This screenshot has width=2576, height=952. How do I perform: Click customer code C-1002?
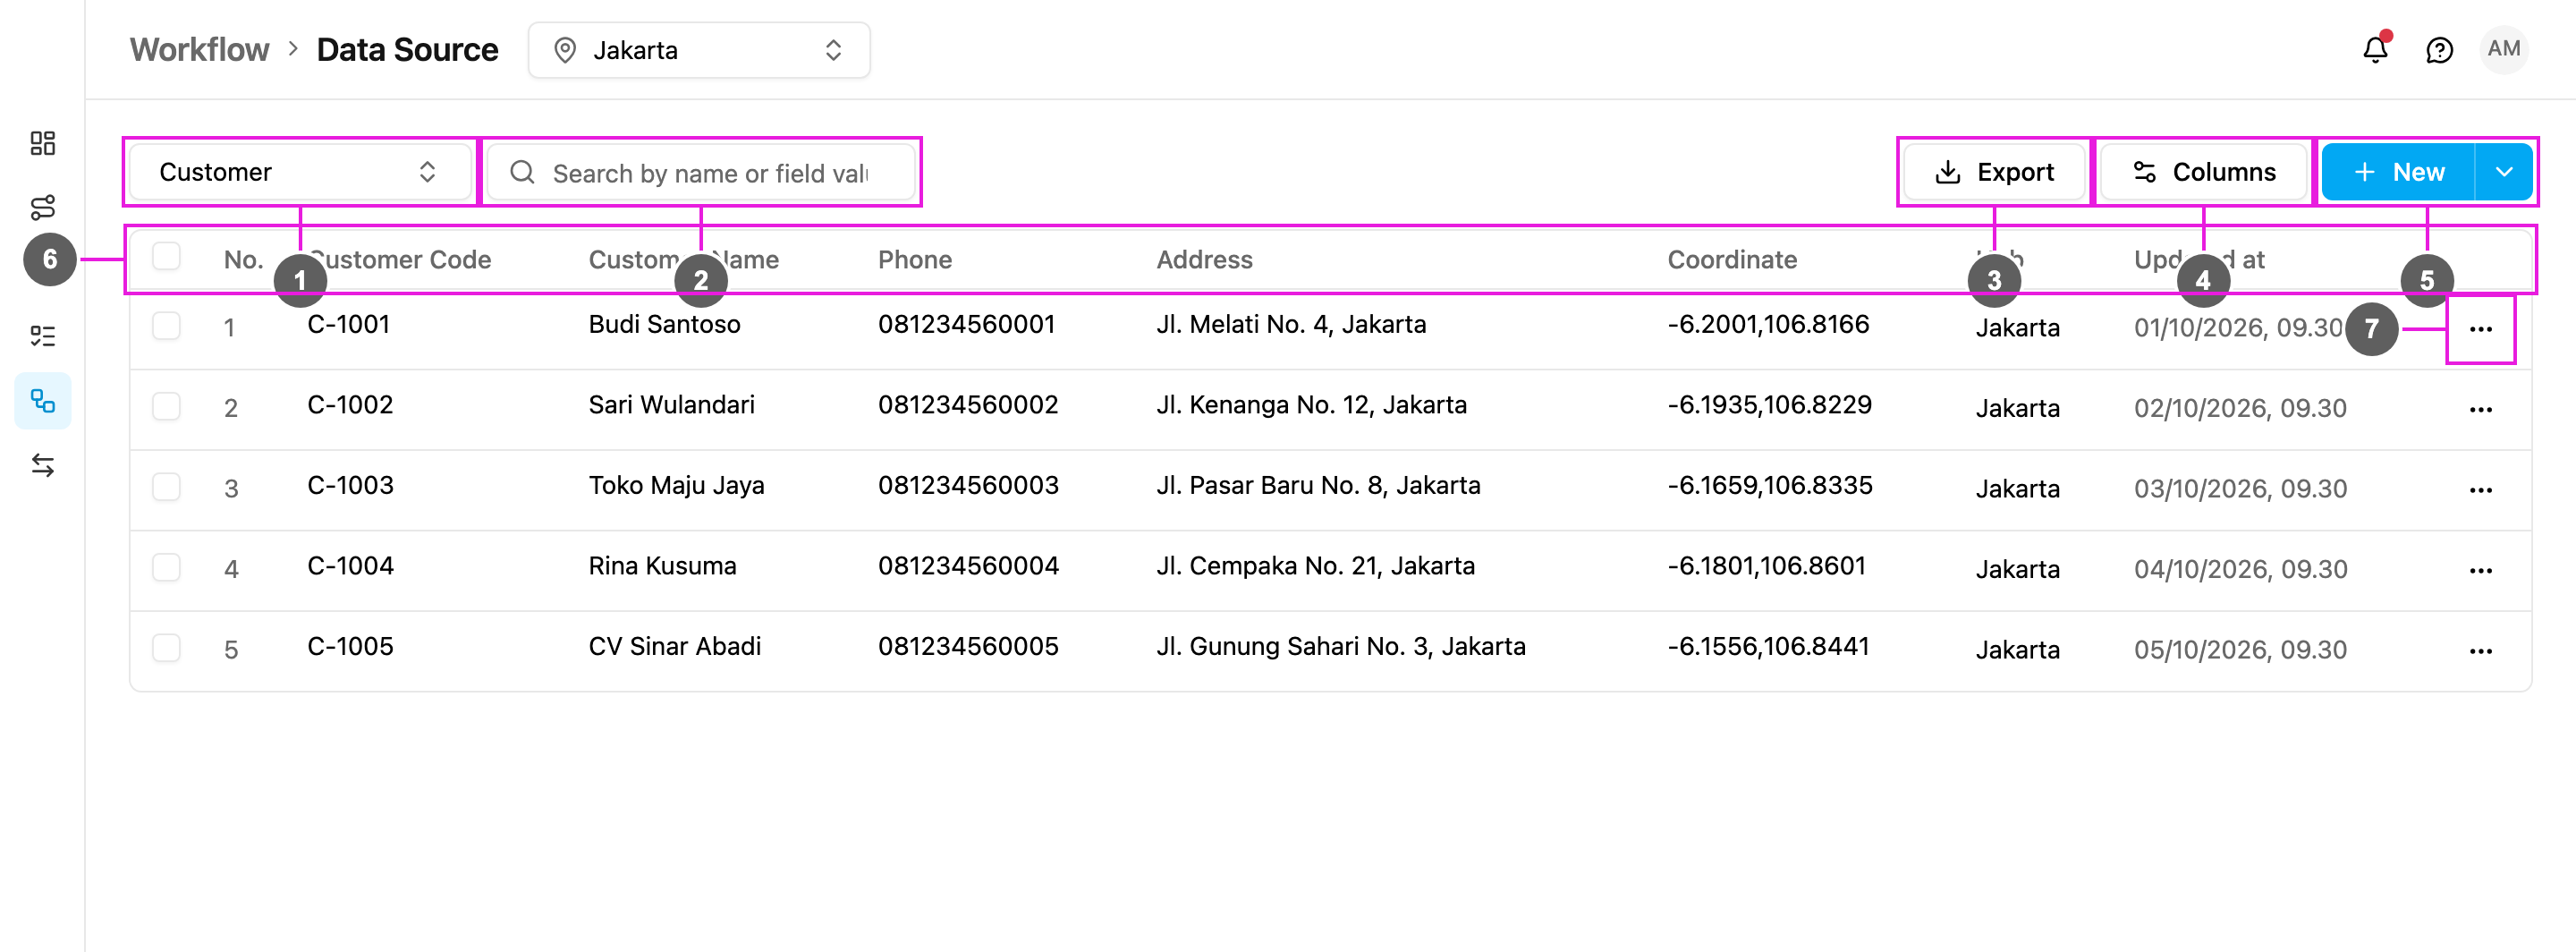350,405
